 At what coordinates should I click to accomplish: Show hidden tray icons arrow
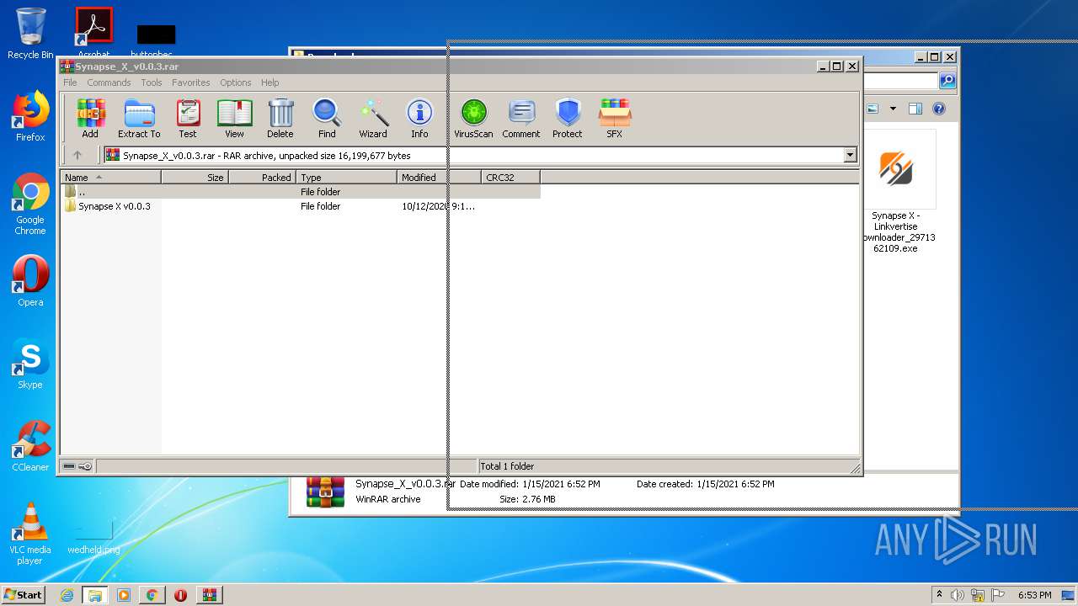(939, 595)
